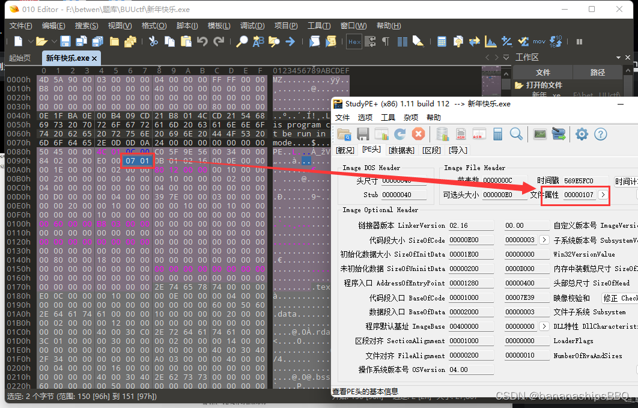638x408 pixels.
Task: Click the AddressOfEntryPoint 00001280 field
Action: tap(471, 283)
